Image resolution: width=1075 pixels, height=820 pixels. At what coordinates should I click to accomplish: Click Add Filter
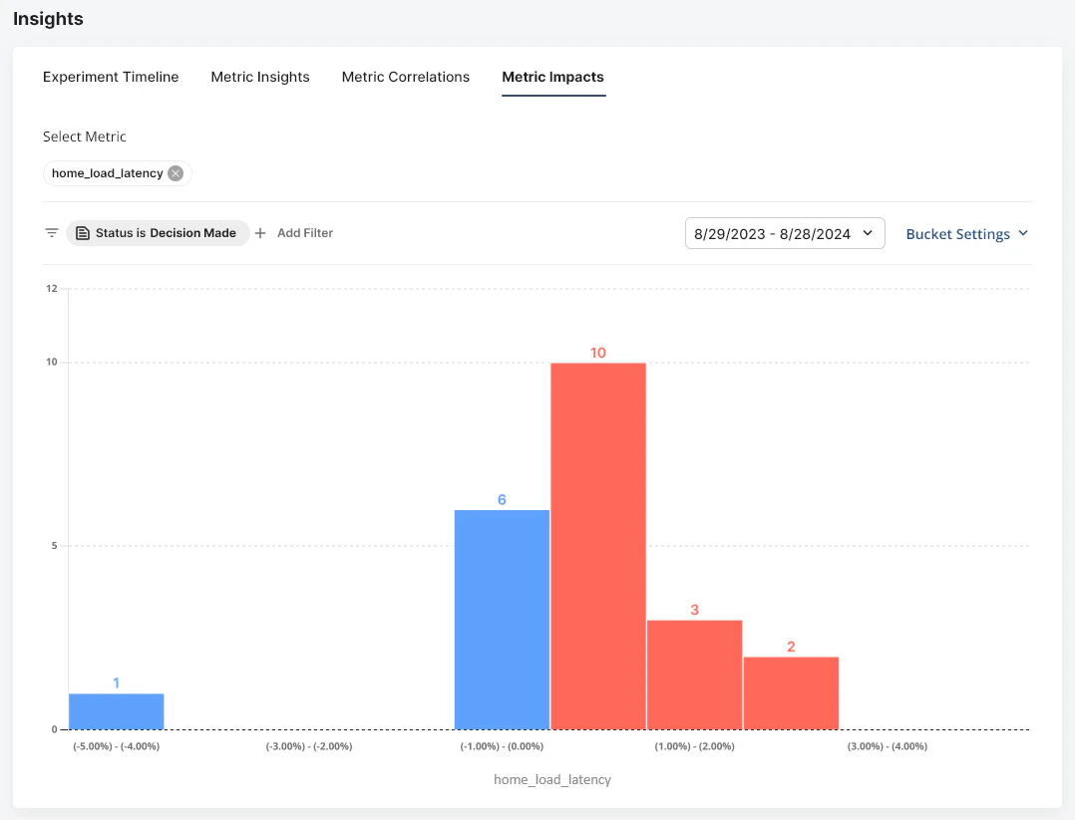tap(305, 233)
